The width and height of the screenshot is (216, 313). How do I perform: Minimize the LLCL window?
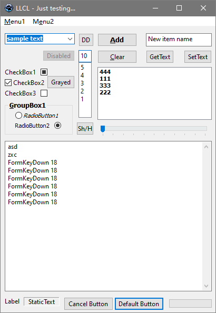pyautogui.click(x=155, y=8)
